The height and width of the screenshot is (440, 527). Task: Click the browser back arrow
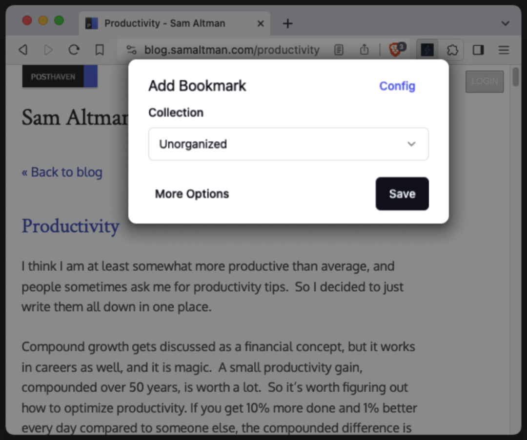tap(23, 50)
